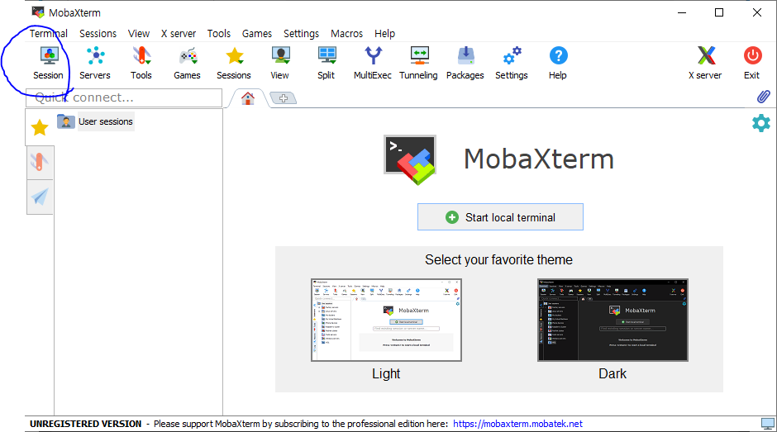This screenshot has width=777, height=432.
Task: Open the View menu
Action: click(x=139, y=33)
